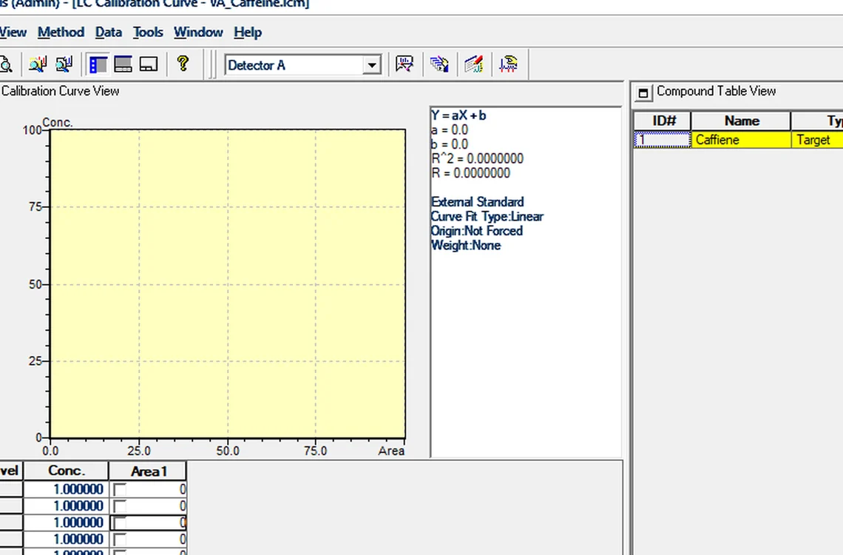843x555 pixels.
Task: Click the Area1 column header
Action: pos(148,471)
